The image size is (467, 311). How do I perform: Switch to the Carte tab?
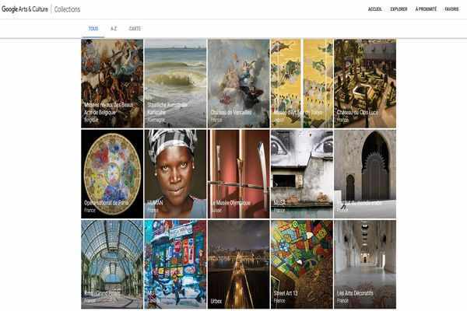(135, 29)
